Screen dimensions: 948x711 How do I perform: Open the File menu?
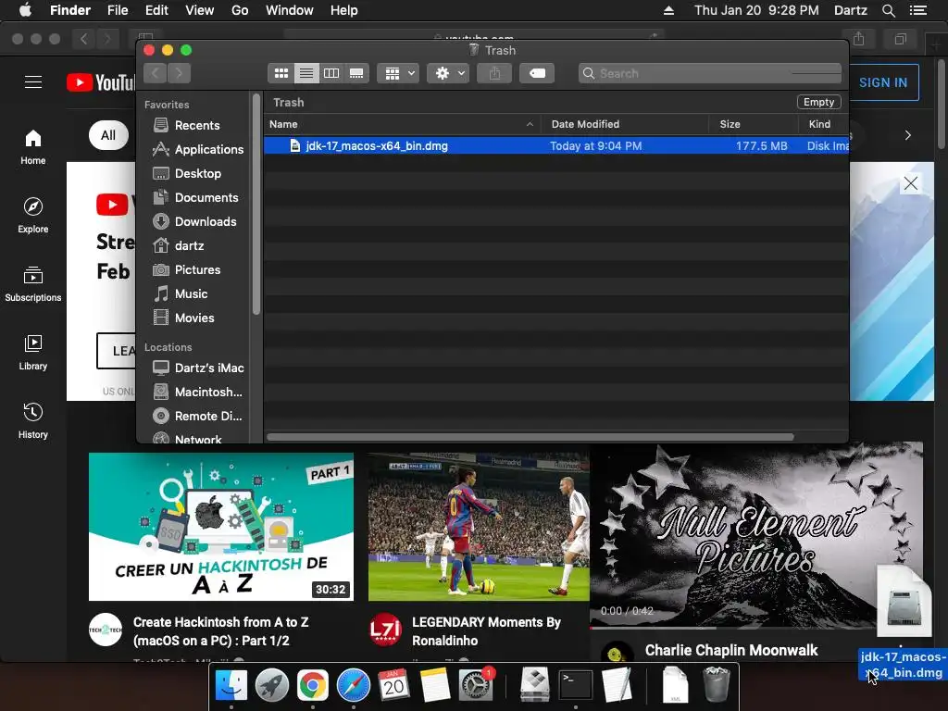(x=118, y=10)
